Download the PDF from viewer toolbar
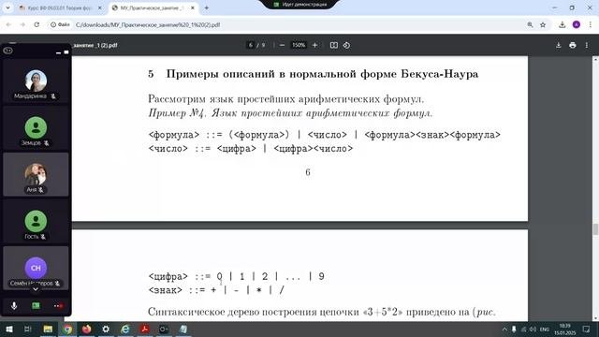599x337 pixels. tap(559, 45)
